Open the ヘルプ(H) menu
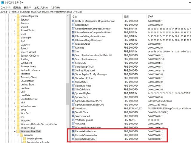 [55, 7]
